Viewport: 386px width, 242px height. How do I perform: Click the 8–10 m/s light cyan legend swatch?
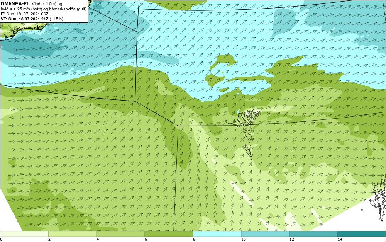(217, 234)
